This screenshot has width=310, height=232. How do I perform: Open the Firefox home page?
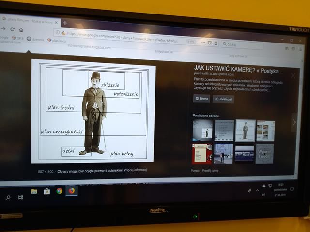[x=21, y=30]
